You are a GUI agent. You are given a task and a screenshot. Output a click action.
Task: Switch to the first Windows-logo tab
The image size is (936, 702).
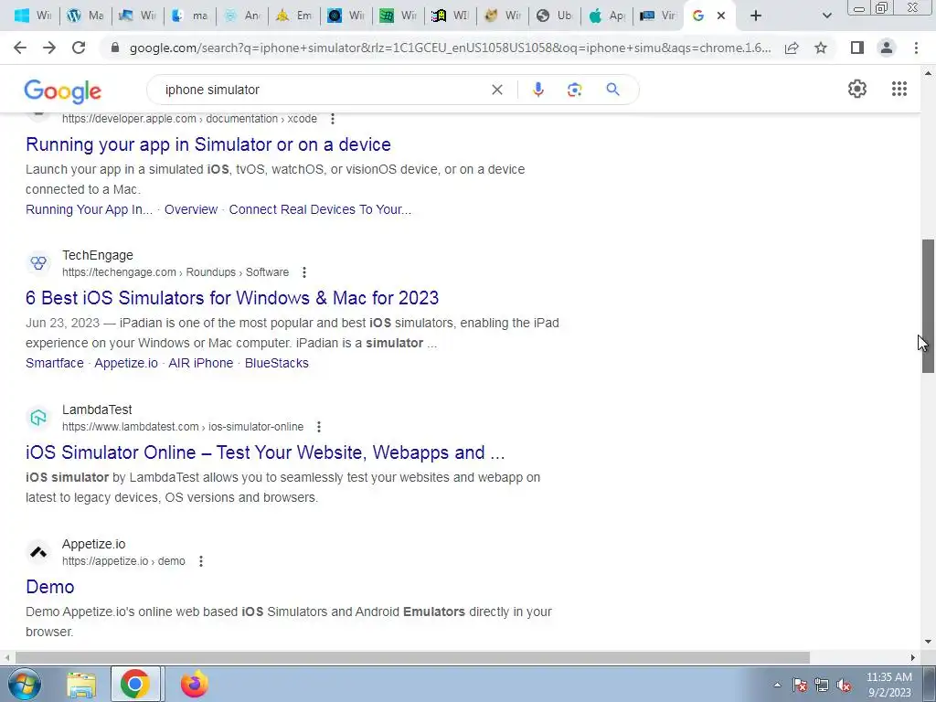pos(32,16)
